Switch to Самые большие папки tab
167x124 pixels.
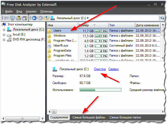[x=125, y=117]
